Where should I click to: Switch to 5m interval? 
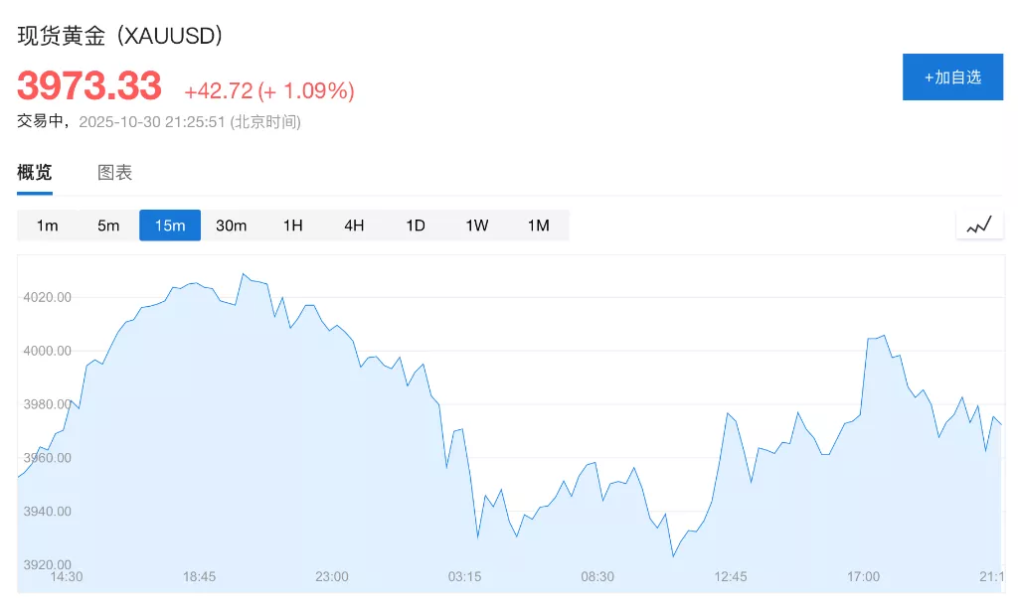coord(108,226)
